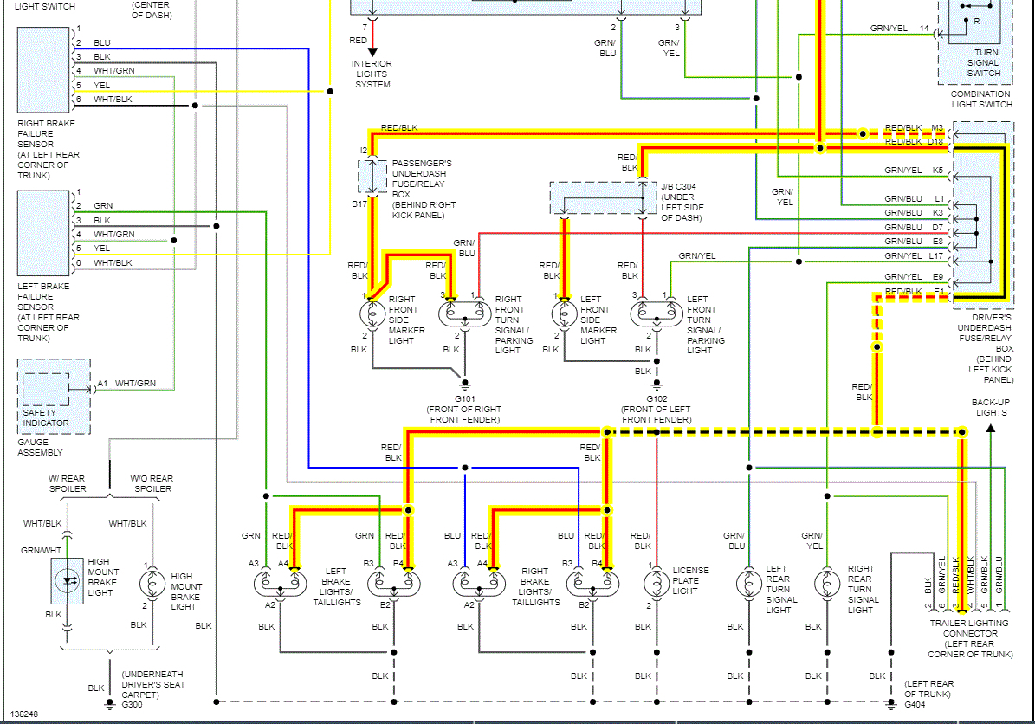Viewport: 1035px width, 724px height.
Task: Click the "RED/BLK" label above passenger's fuse box
Action: coord(399,128)
